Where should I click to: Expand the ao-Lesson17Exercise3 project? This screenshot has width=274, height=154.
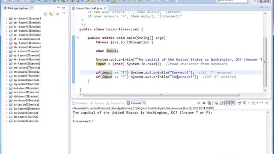click(x=7, y=76)
